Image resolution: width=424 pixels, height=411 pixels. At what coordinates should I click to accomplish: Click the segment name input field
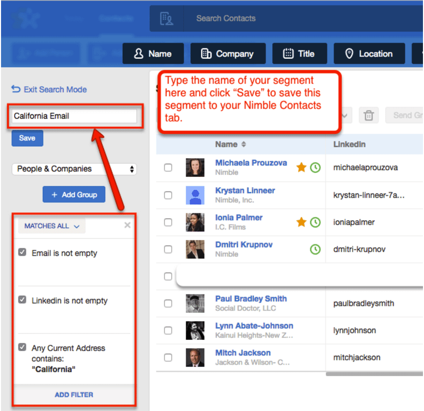click(x=74, y=116)
